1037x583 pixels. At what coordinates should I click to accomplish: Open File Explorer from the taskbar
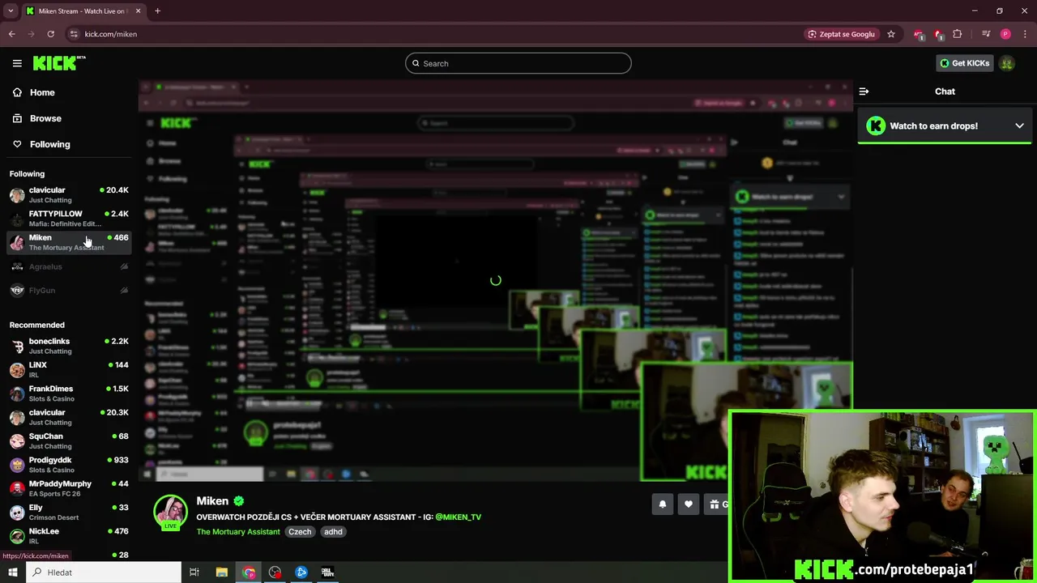pyautogui.click(x=221, y=572)
